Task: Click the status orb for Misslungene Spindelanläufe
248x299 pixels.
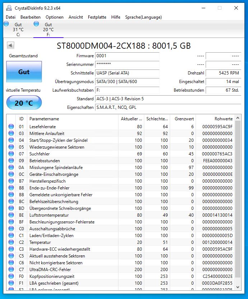Action: [11, 167]
